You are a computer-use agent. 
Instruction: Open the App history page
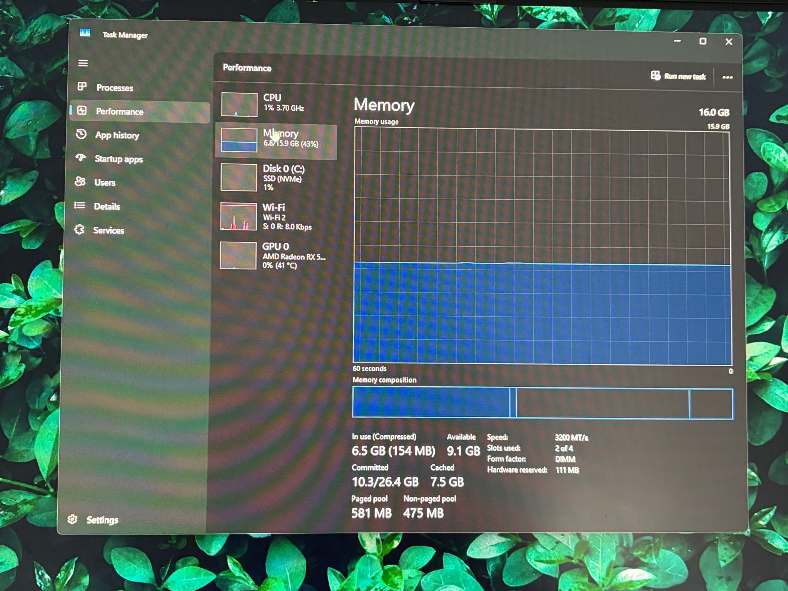(x=117, y=135)
